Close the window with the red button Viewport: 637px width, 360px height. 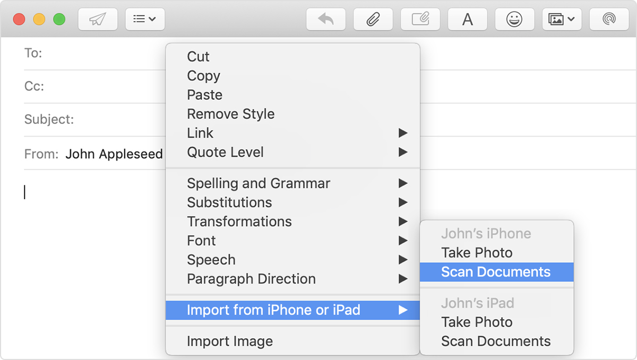pos(19,20)
